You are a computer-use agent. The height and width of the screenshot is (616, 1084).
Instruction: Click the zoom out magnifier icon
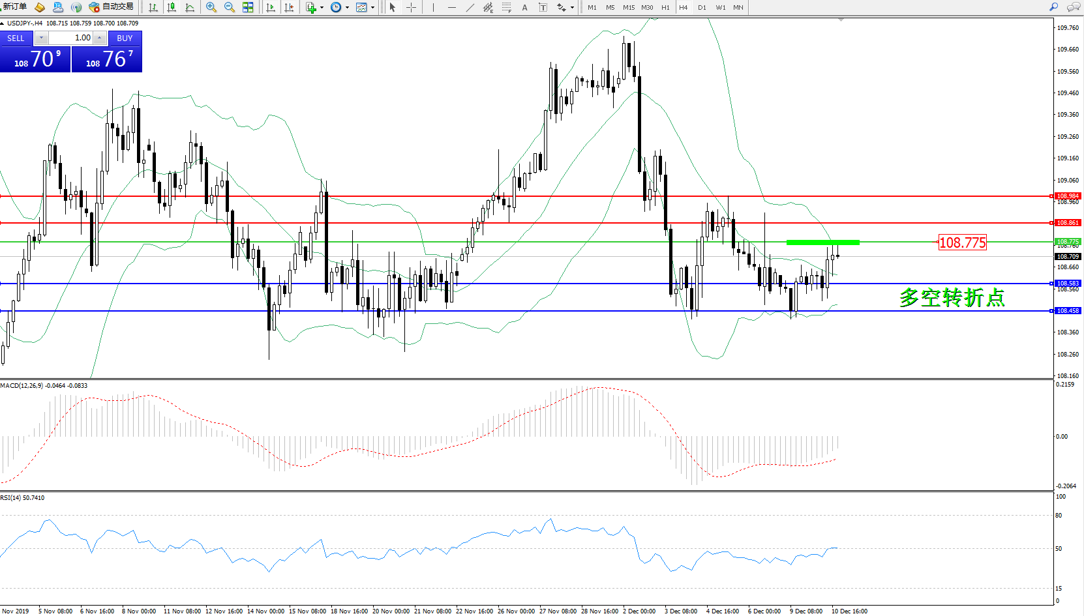[230, 7]
